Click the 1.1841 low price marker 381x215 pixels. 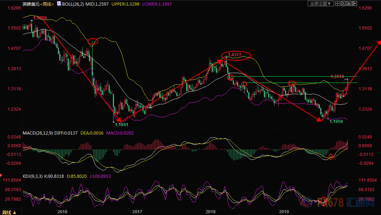[121, 125]
